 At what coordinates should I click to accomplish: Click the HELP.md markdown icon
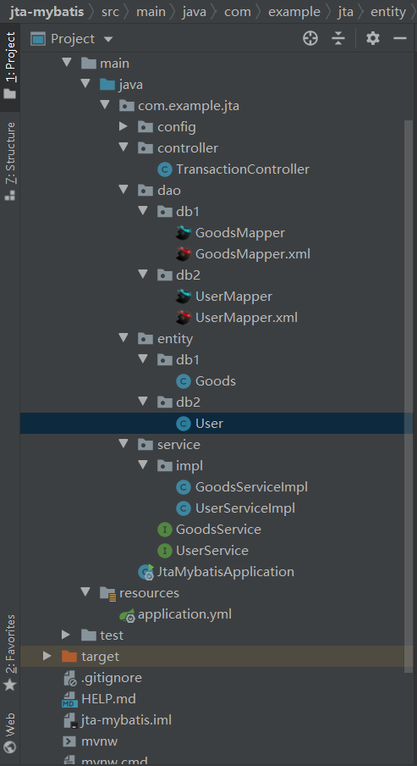(69, 699)
